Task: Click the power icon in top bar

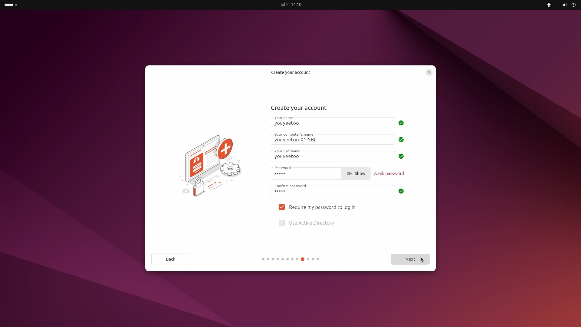Action: tap(574, 5)
